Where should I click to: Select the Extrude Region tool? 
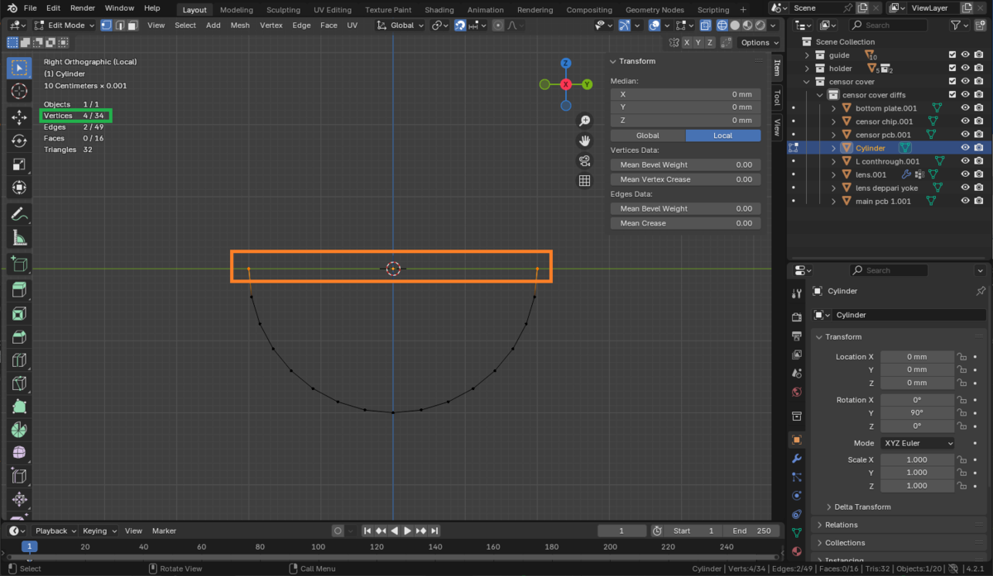click(x=20, y=290)
